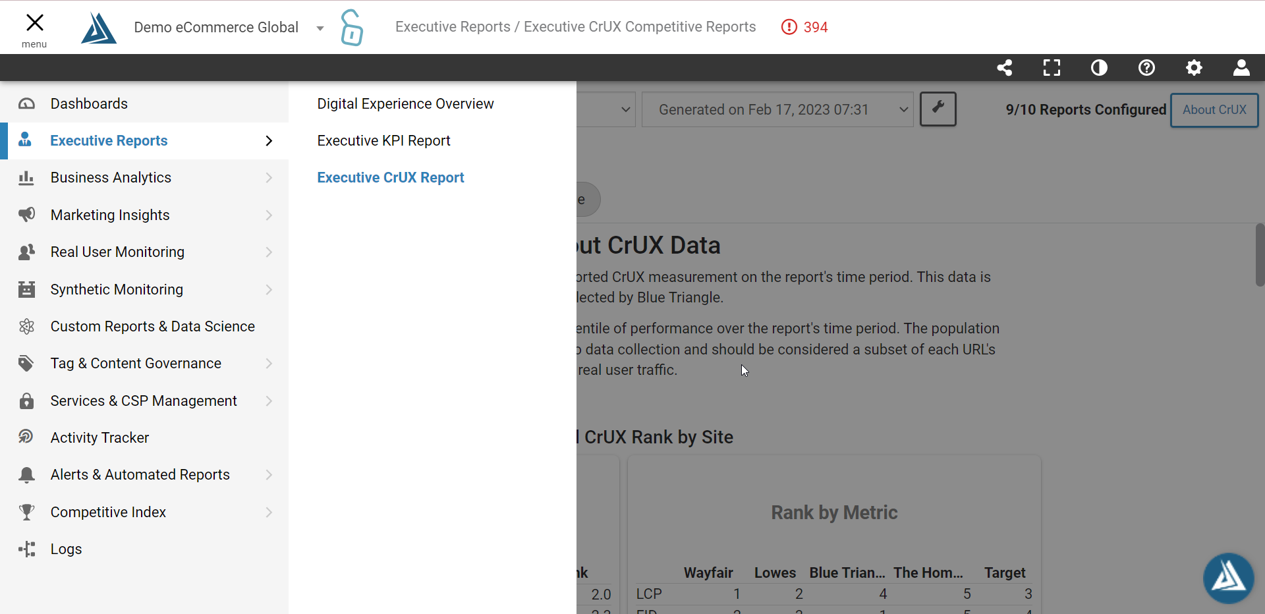Expand Real User Monitoring chevron arrow
The image size is (1265, 614).
(x=269, y=252)
